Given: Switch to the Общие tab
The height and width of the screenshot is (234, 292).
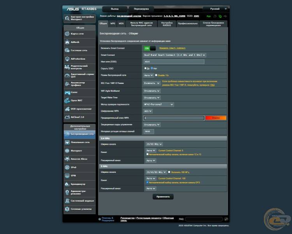Looking at the screenshot, I should [103, 23].
